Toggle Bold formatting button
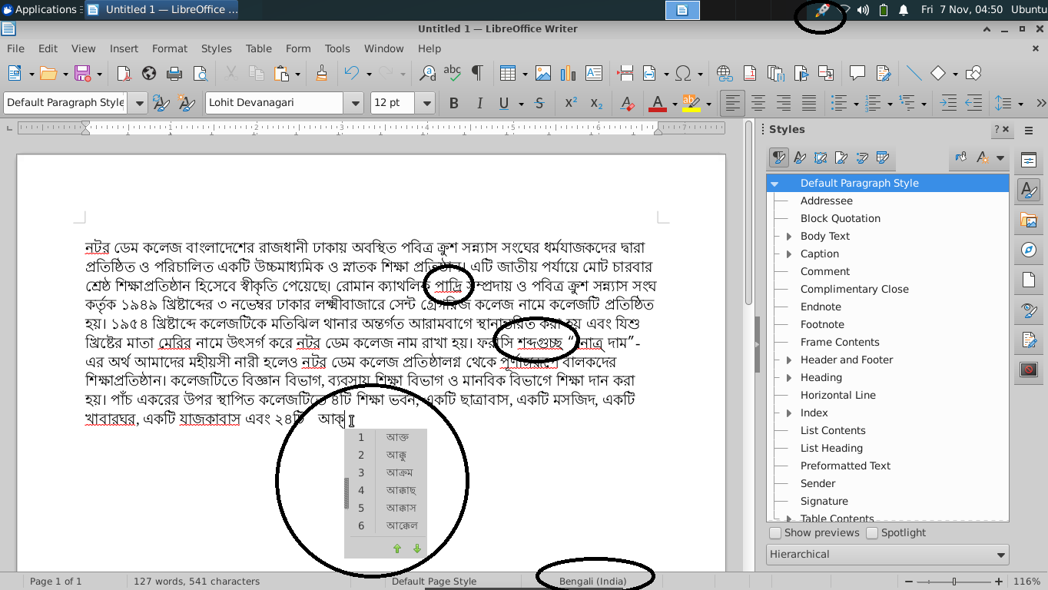This screenshot has height=590, width=1048. click(453, 103)
